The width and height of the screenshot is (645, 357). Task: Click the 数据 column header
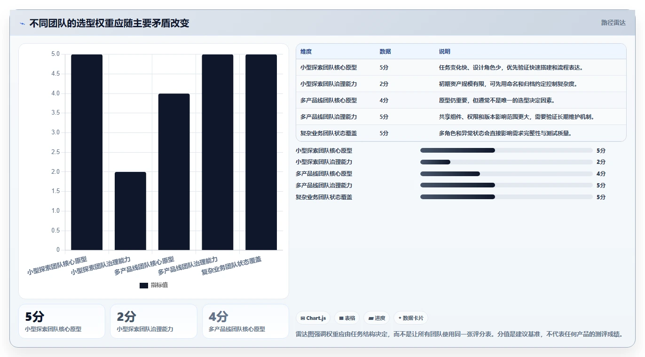(x=385, y=51)
